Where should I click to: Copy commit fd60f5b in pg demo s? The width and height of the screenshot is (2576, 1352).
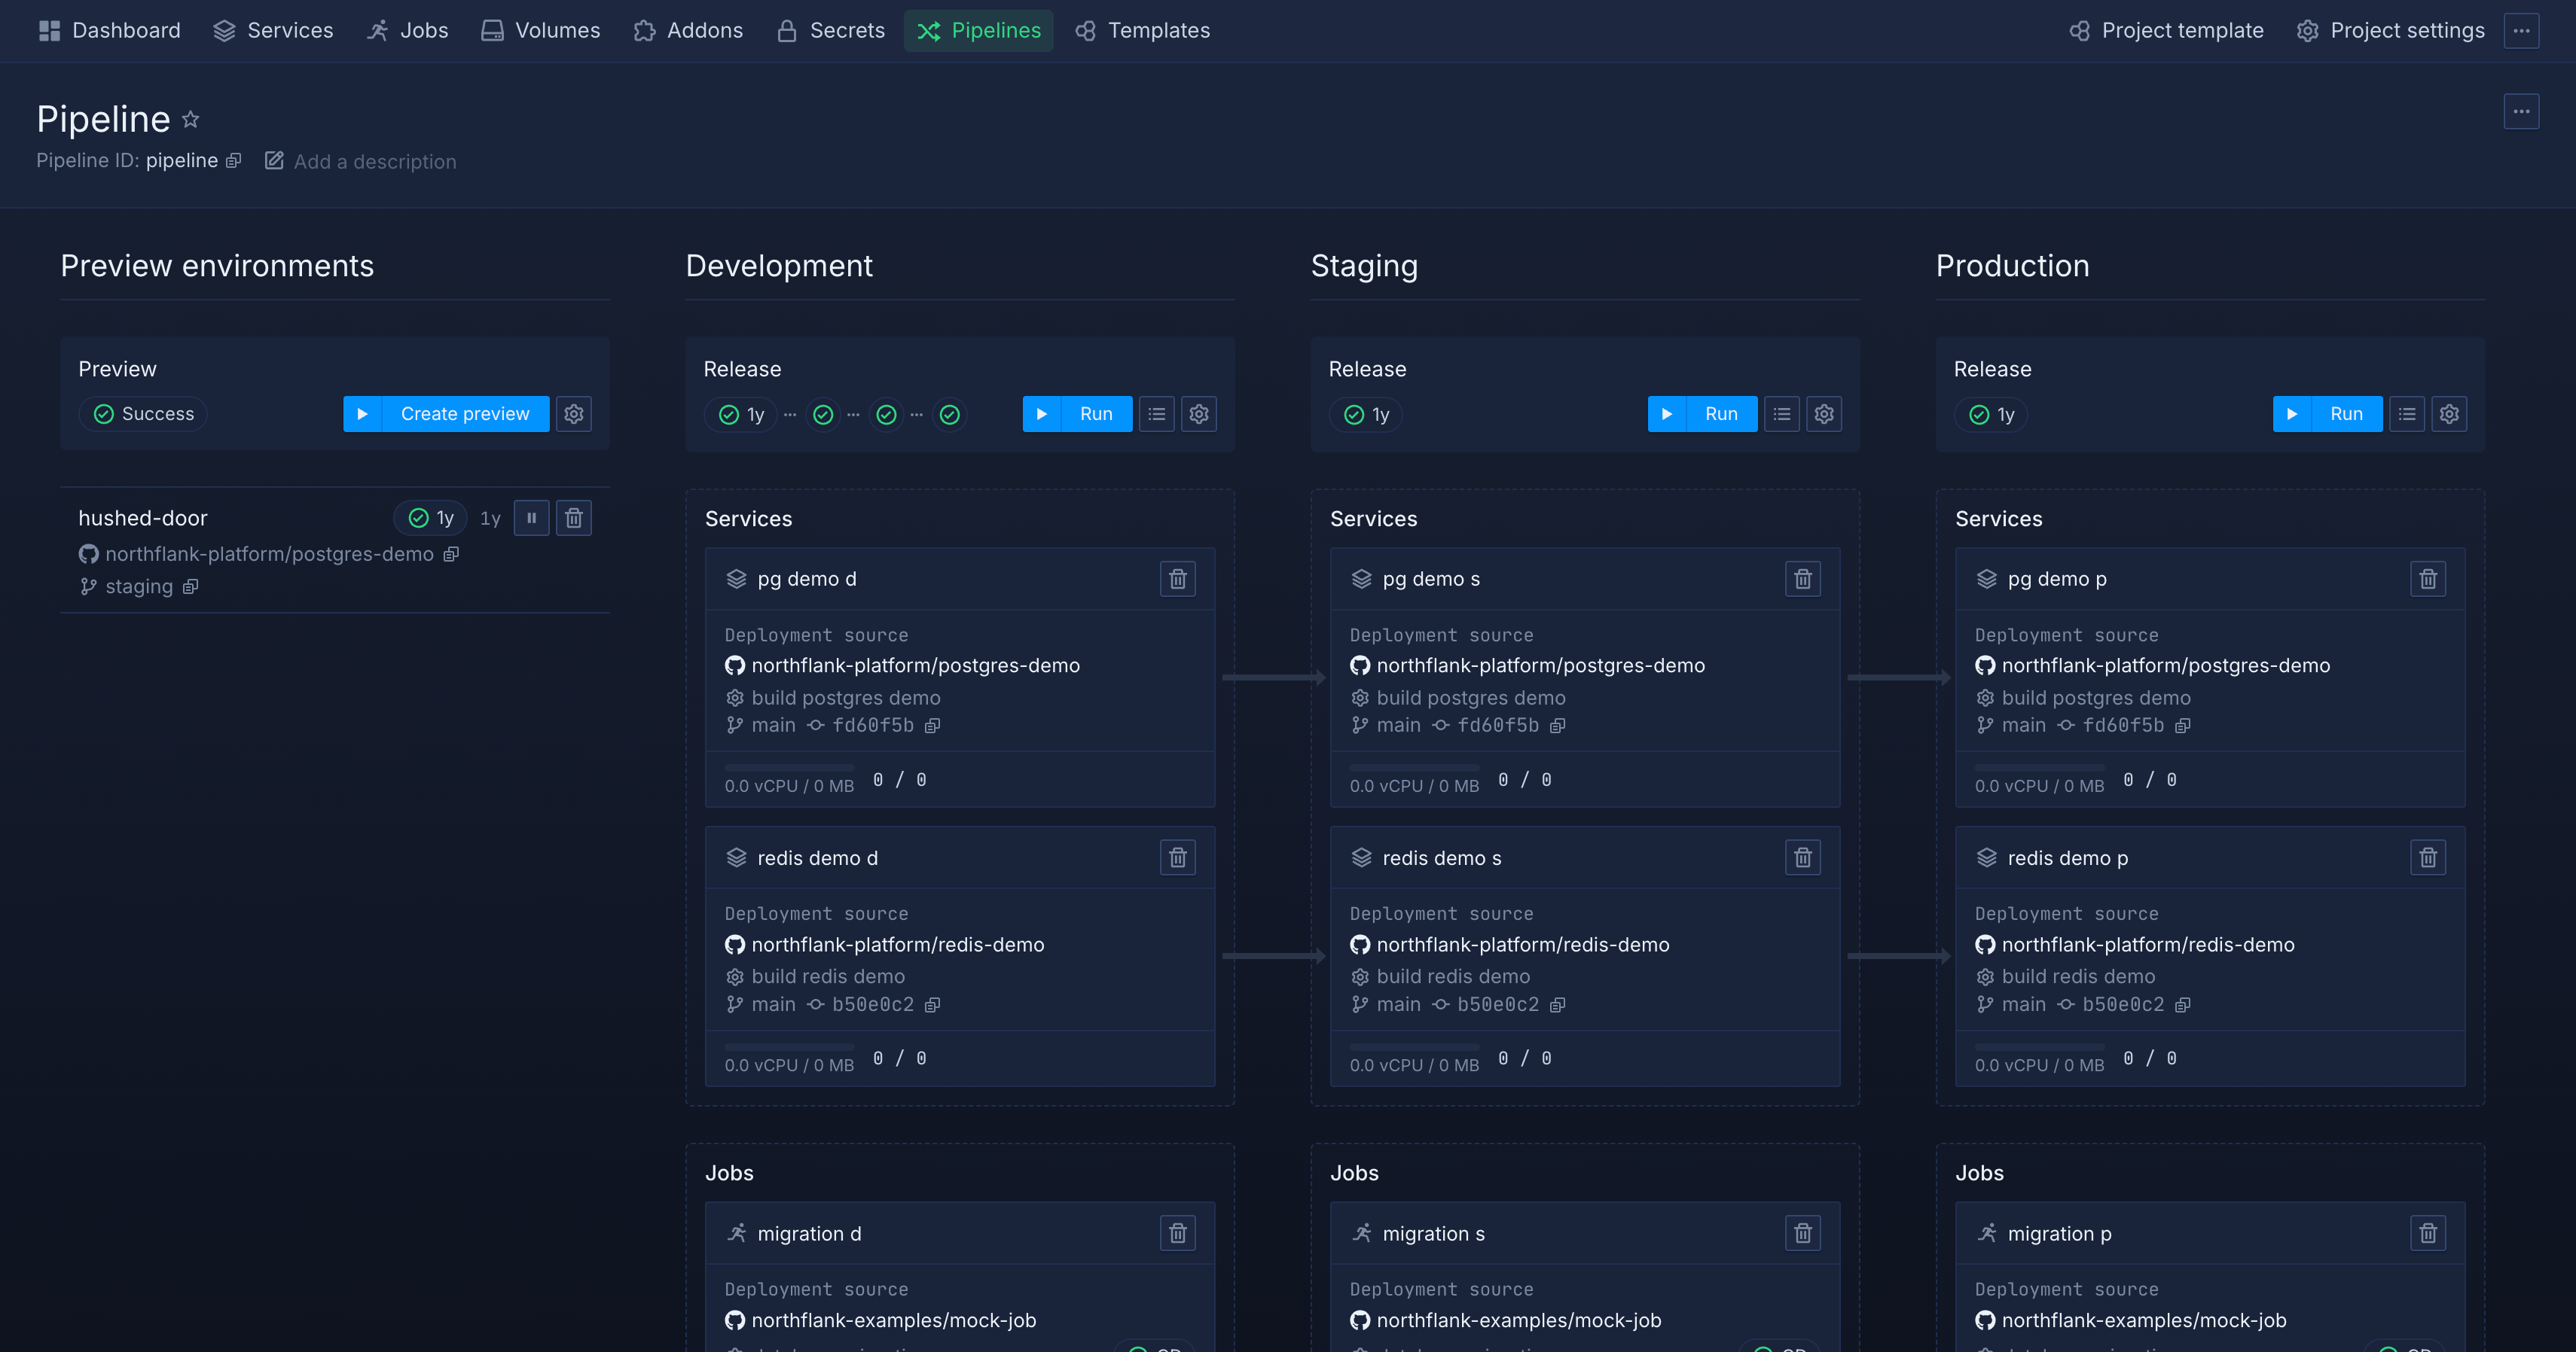[1557, 726]
